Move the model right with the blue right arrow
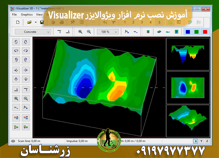The width and height of the screenshot is (219, 158). point(26,70)
